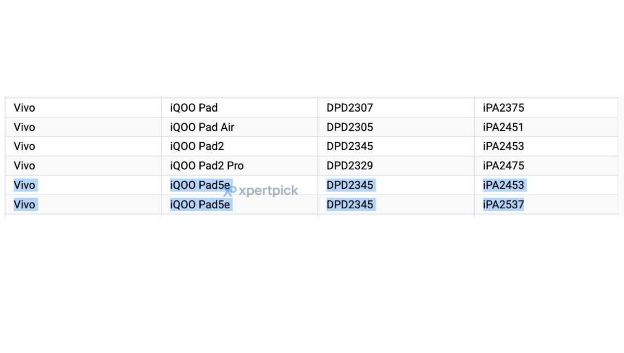The image size is (624, 353).
Task: Click Vivo in the iQOO Pad2 Pro row
Action: (x=24, y=166)
